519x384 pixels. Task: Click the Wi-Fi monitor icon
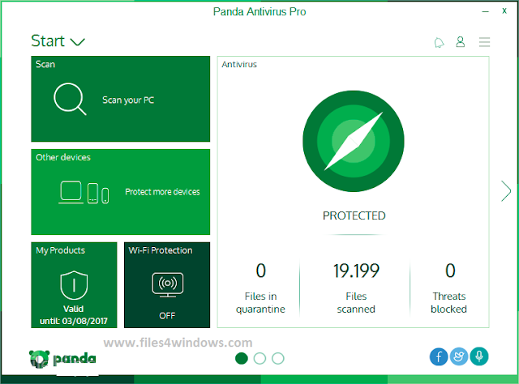[168, 285]
